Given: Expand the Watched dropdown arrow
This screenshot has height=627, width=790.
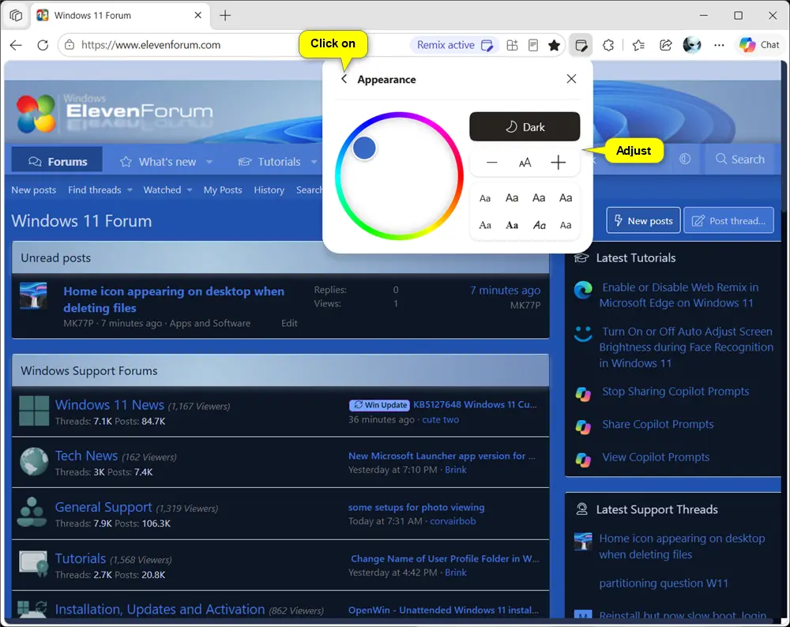Looking at the screenshot, I should click(x=190, y=190).
